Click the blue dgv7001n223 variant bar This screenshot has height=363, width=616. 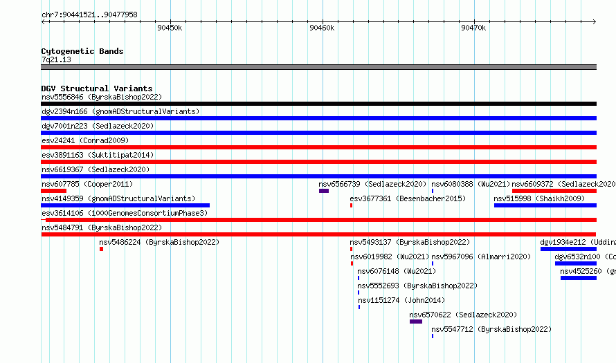tap(318, 133)
